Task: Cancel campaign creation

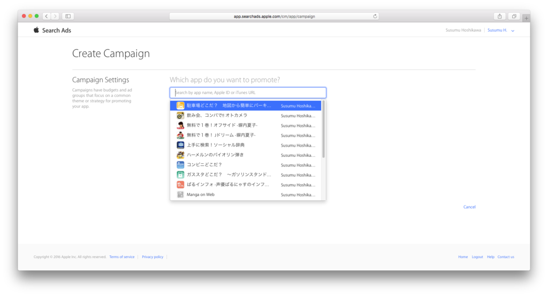Action: (469, 207)
